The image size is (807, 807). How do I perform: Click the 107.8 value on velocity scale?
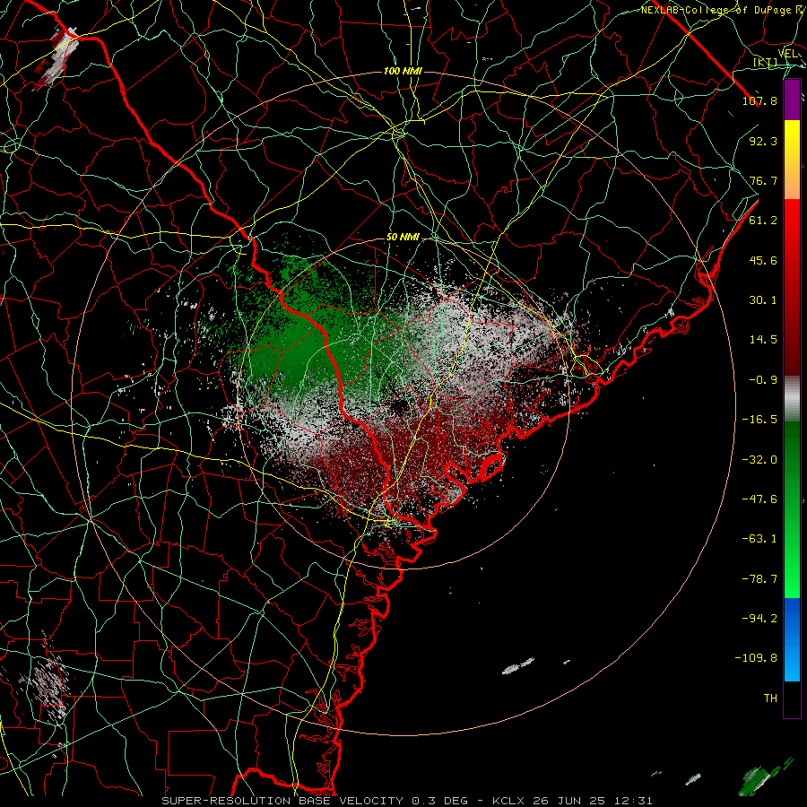click(759, 100)
